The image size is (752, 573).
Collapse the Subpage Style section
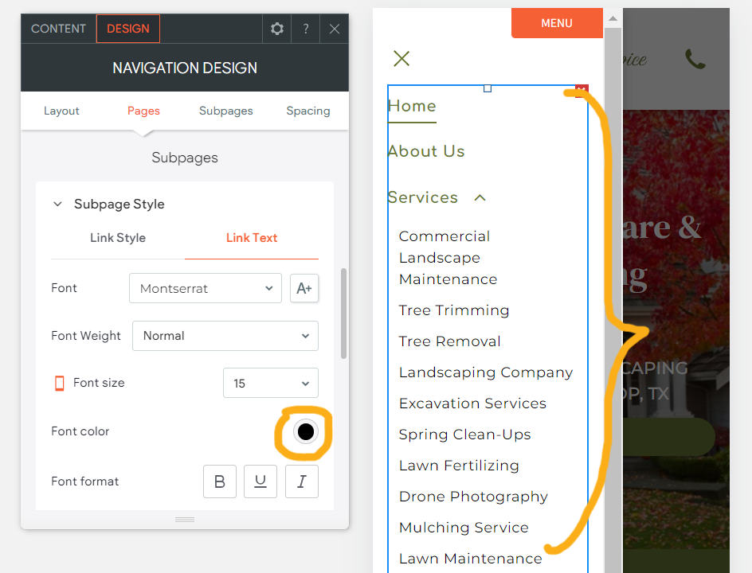57,204
